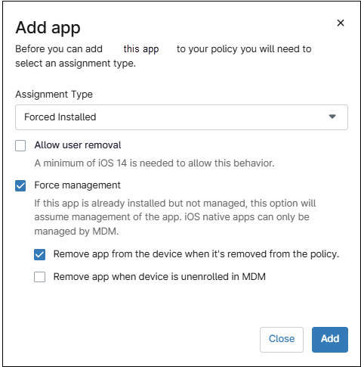The image size is (361, 367).
Task: Enable the Allow user removal checkbox
Action: tap(20, 146)
